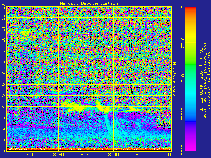Click the 3:20 time axis label
Image resolution: width=211 pixels, height=158 pixels.
(x=58, y=155)
